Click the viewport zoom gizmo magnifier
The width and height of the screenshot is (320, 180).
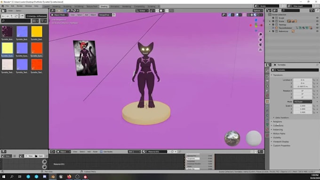[x=260, y=34]
